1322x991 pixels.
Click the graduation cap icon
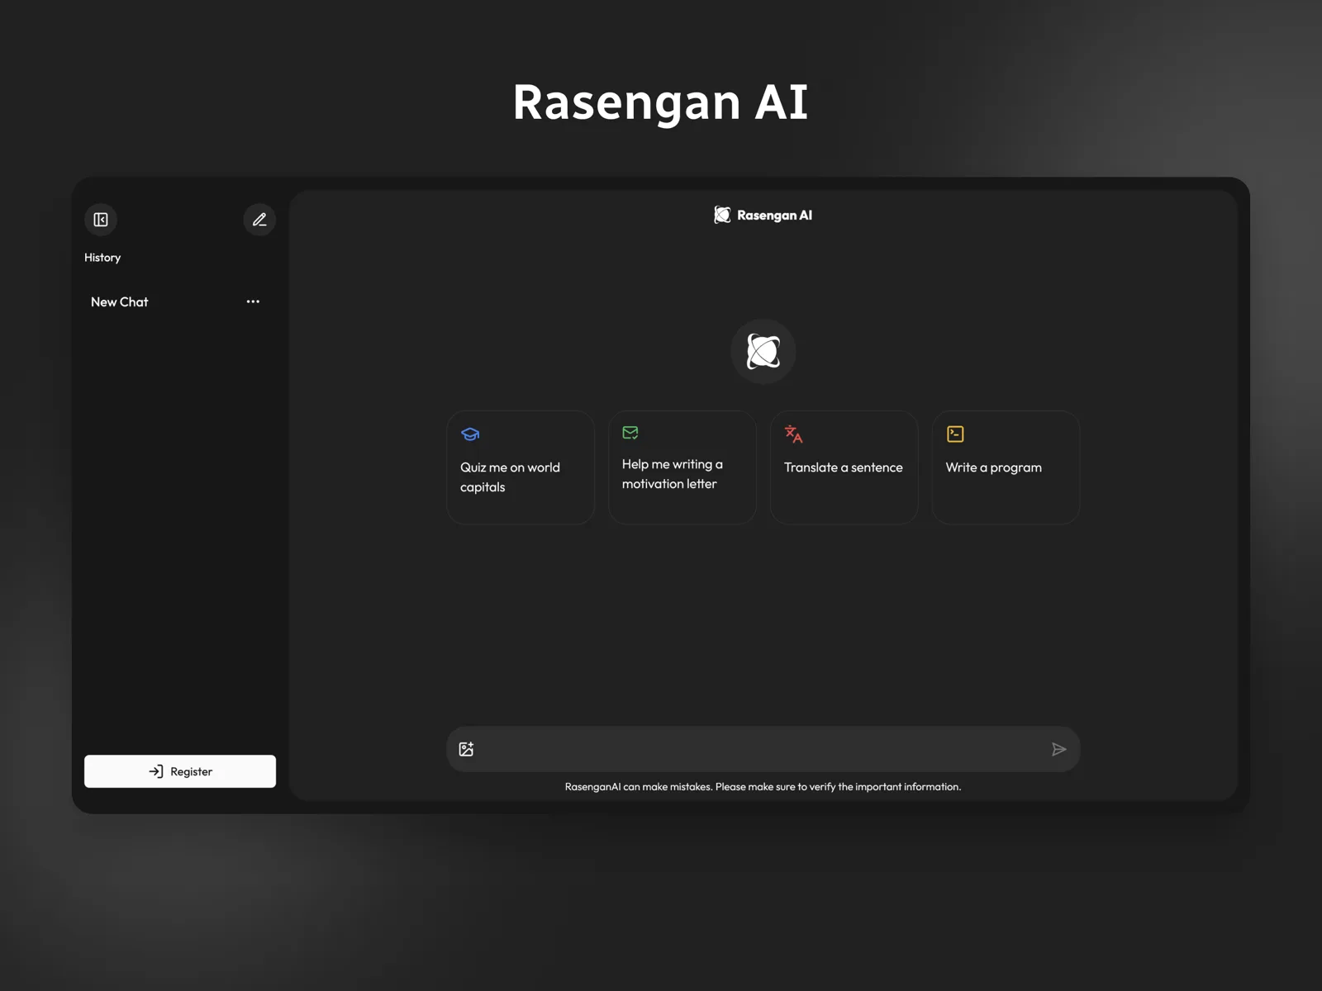(470, 434)
